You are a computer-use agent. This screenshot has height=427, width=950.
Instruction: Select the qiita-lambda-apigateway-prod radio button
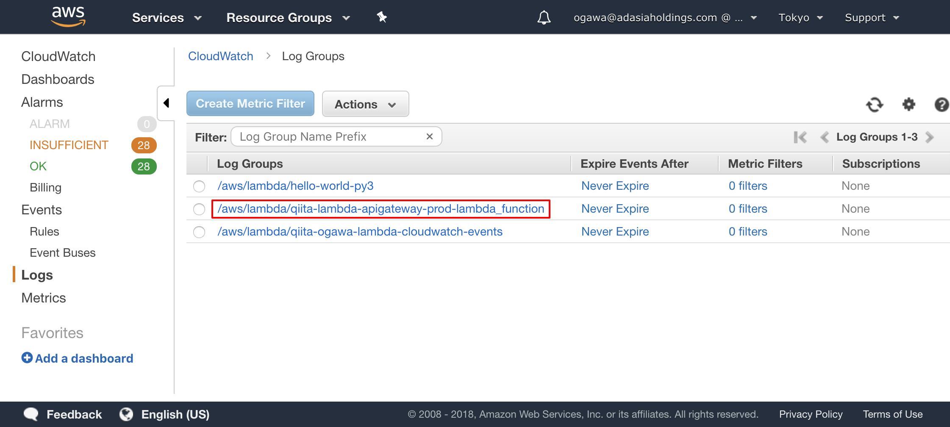[x=199, y=209]
